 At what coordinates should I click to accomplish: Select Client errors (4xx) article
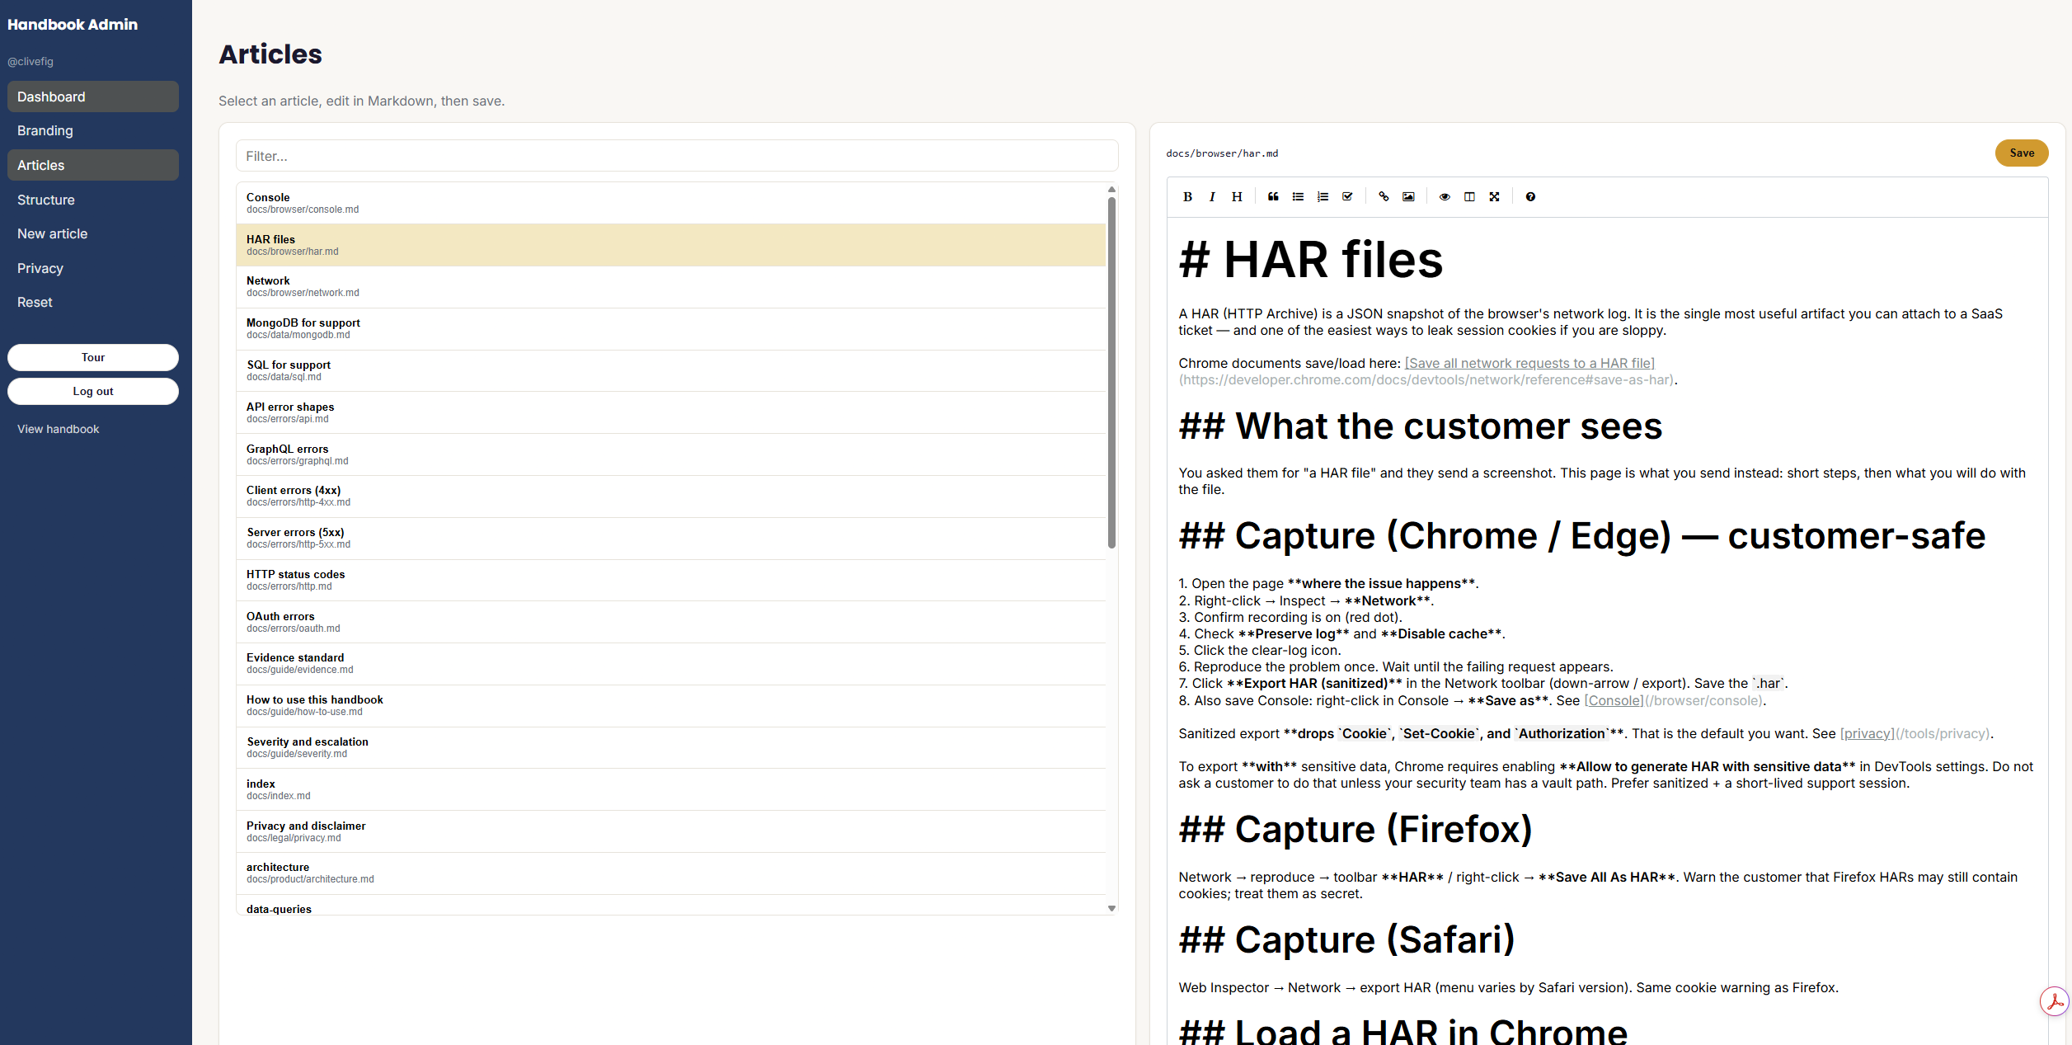click(671, 496)
